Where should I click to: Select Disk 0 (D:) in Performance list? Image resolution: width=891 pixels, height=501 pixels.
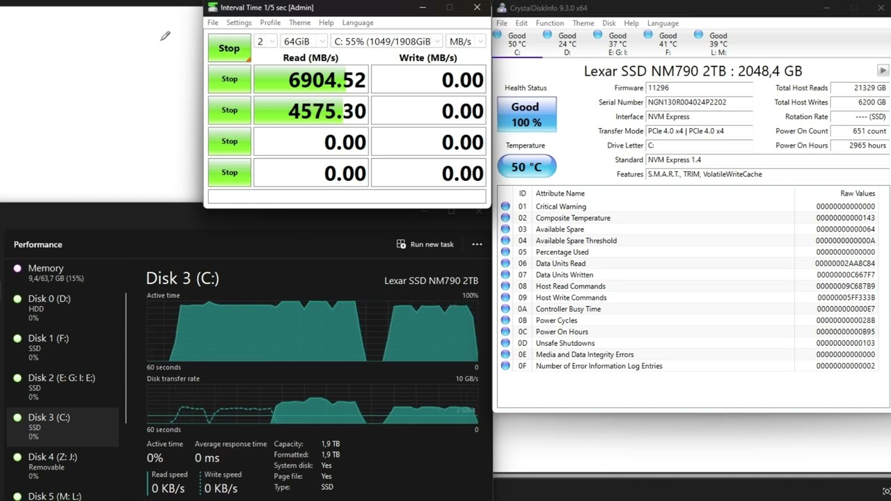[63, 308]
